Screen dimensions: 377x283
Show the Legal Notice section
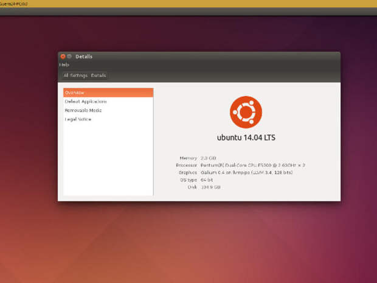(78, 119)
